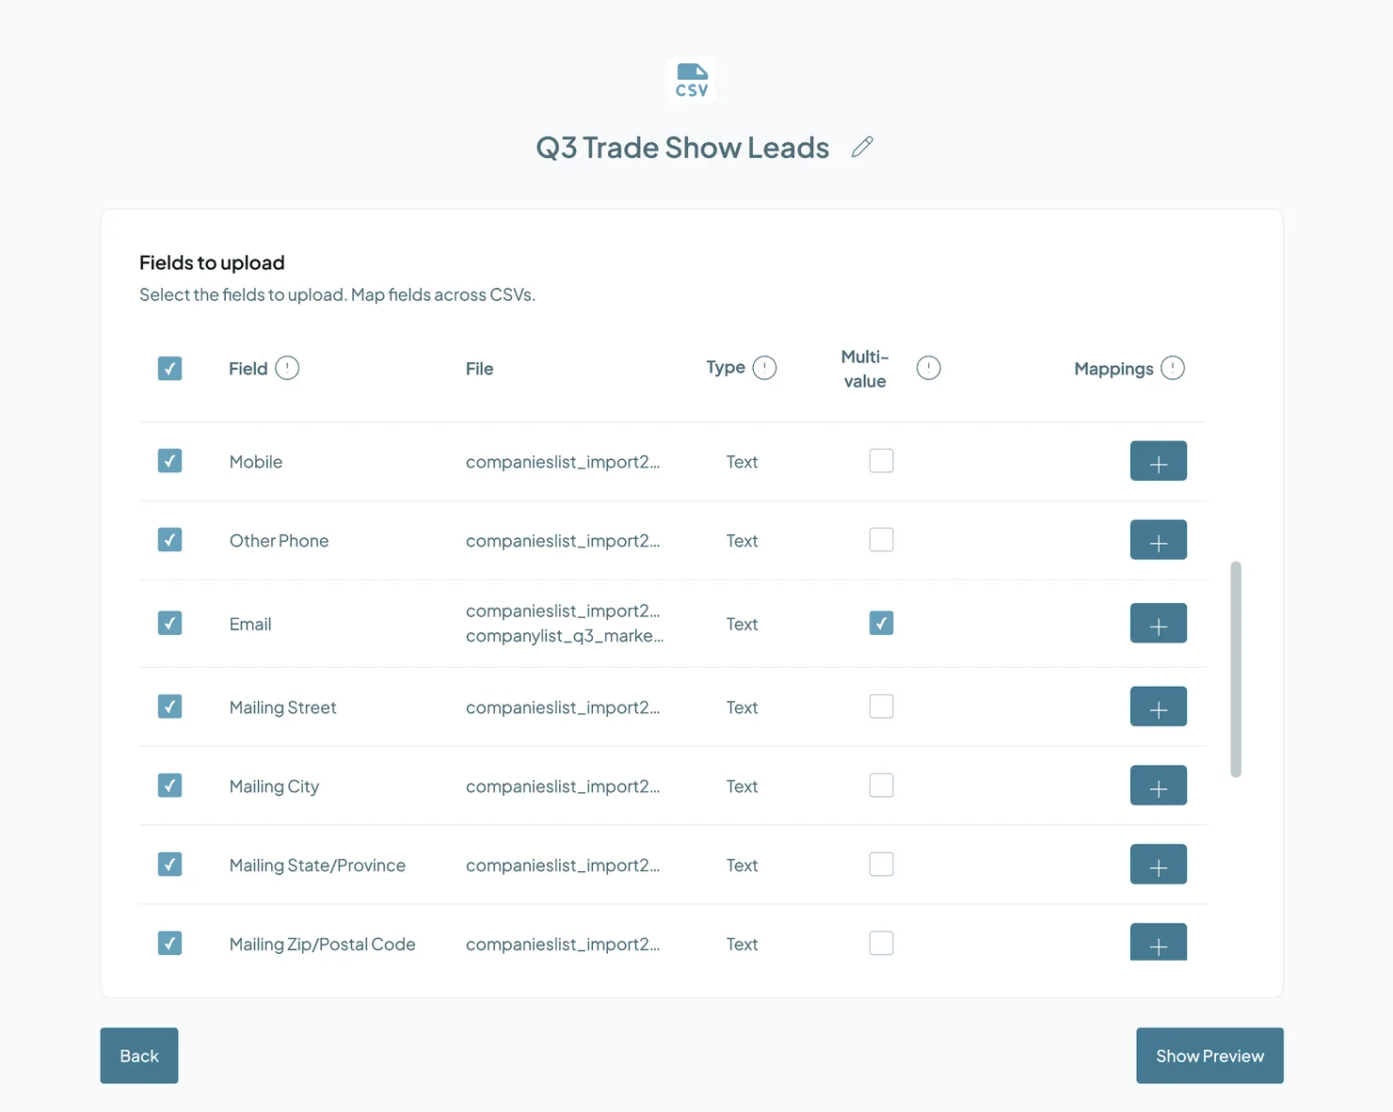The width and height of the screenshot is (1393, 1112).
Task: Uncheck the Mailing Zip/Postal Code selection checkbox
Action: pos(169,944)
